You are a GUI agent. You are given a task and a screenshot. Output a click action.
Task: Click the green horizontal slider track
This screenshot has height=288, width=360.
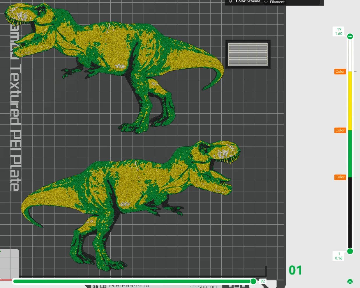(133, 281)
